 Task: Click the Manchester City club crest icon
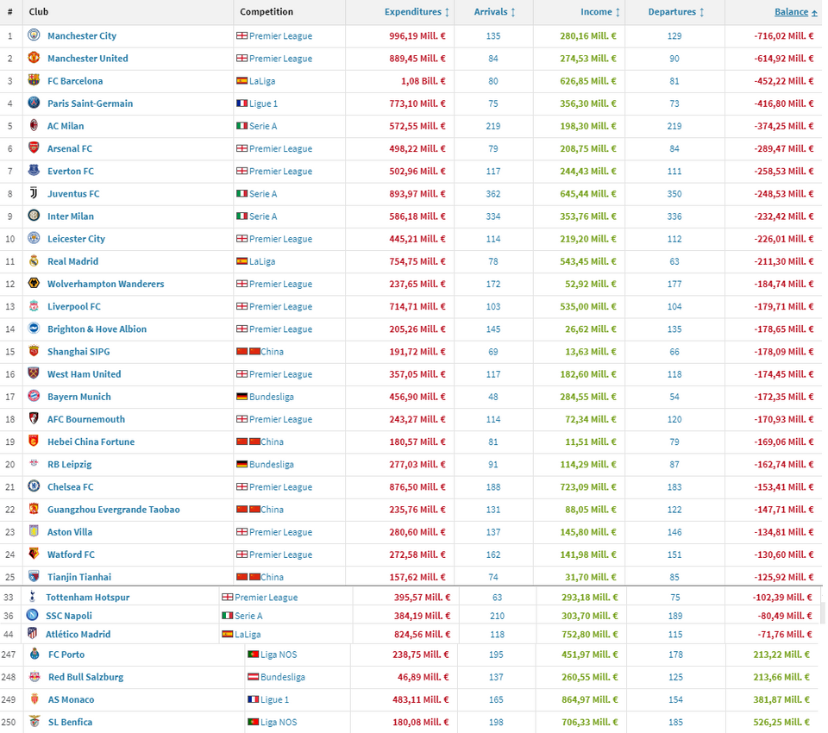pyautogui.click(x=34, y=35)
